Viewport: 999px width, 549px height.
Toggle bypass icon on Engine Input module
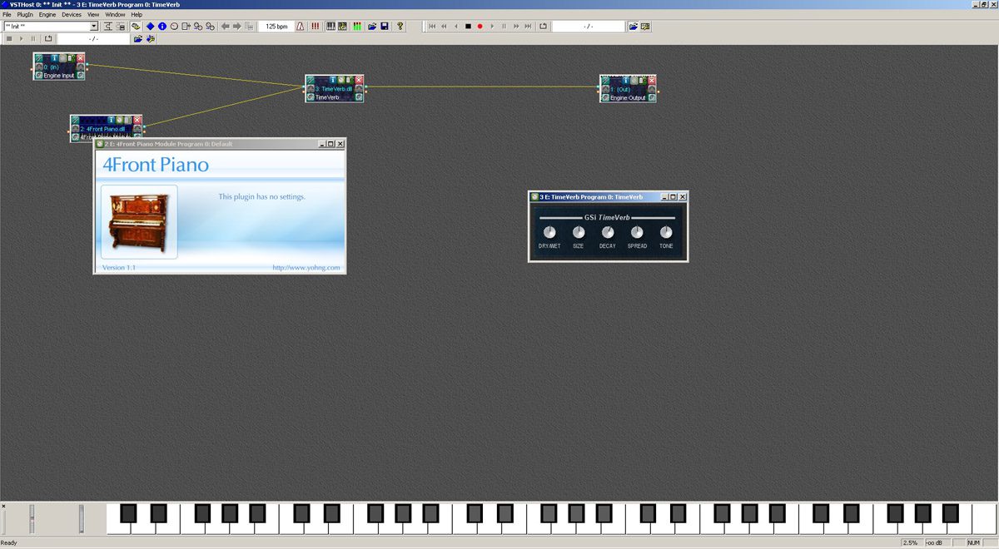pyautogui.click(x=39, y=58)
